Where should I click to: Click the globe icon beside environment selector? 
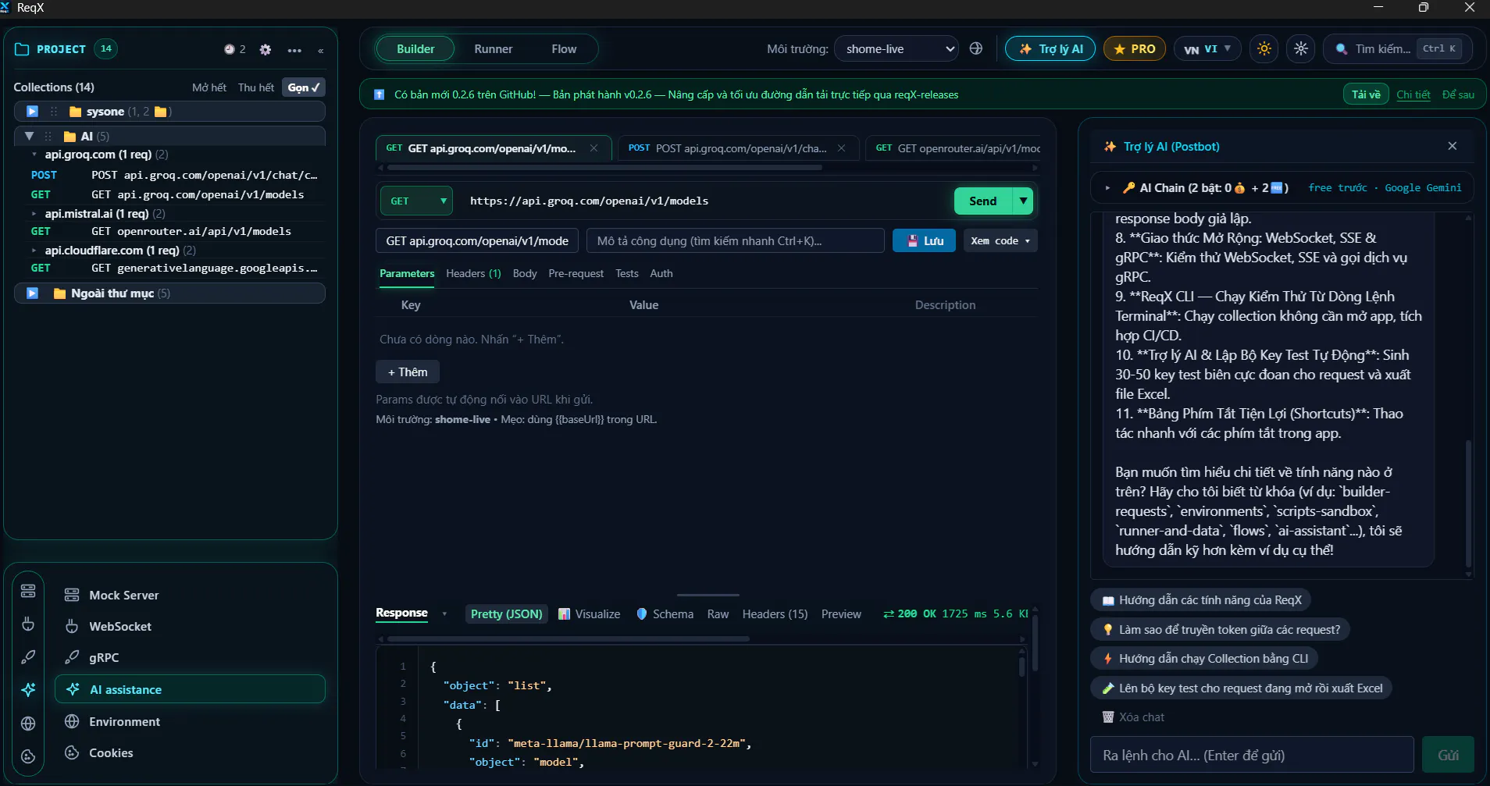pos(976,48)
